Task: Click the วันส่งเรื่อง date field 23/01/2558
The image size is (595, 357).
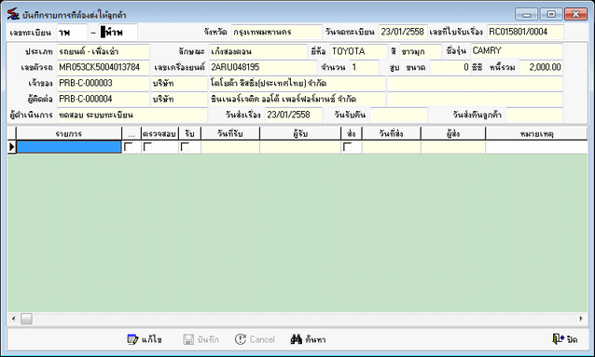Action: click(x=294, y=115)
